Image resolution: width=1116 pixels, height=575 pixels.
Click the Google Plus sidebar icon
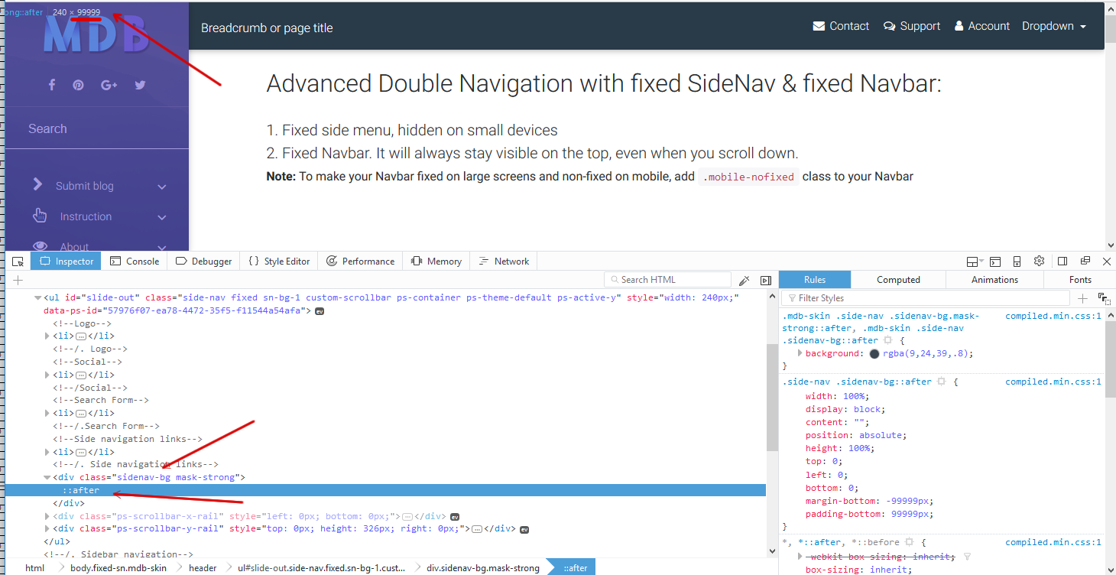point(109,85)
